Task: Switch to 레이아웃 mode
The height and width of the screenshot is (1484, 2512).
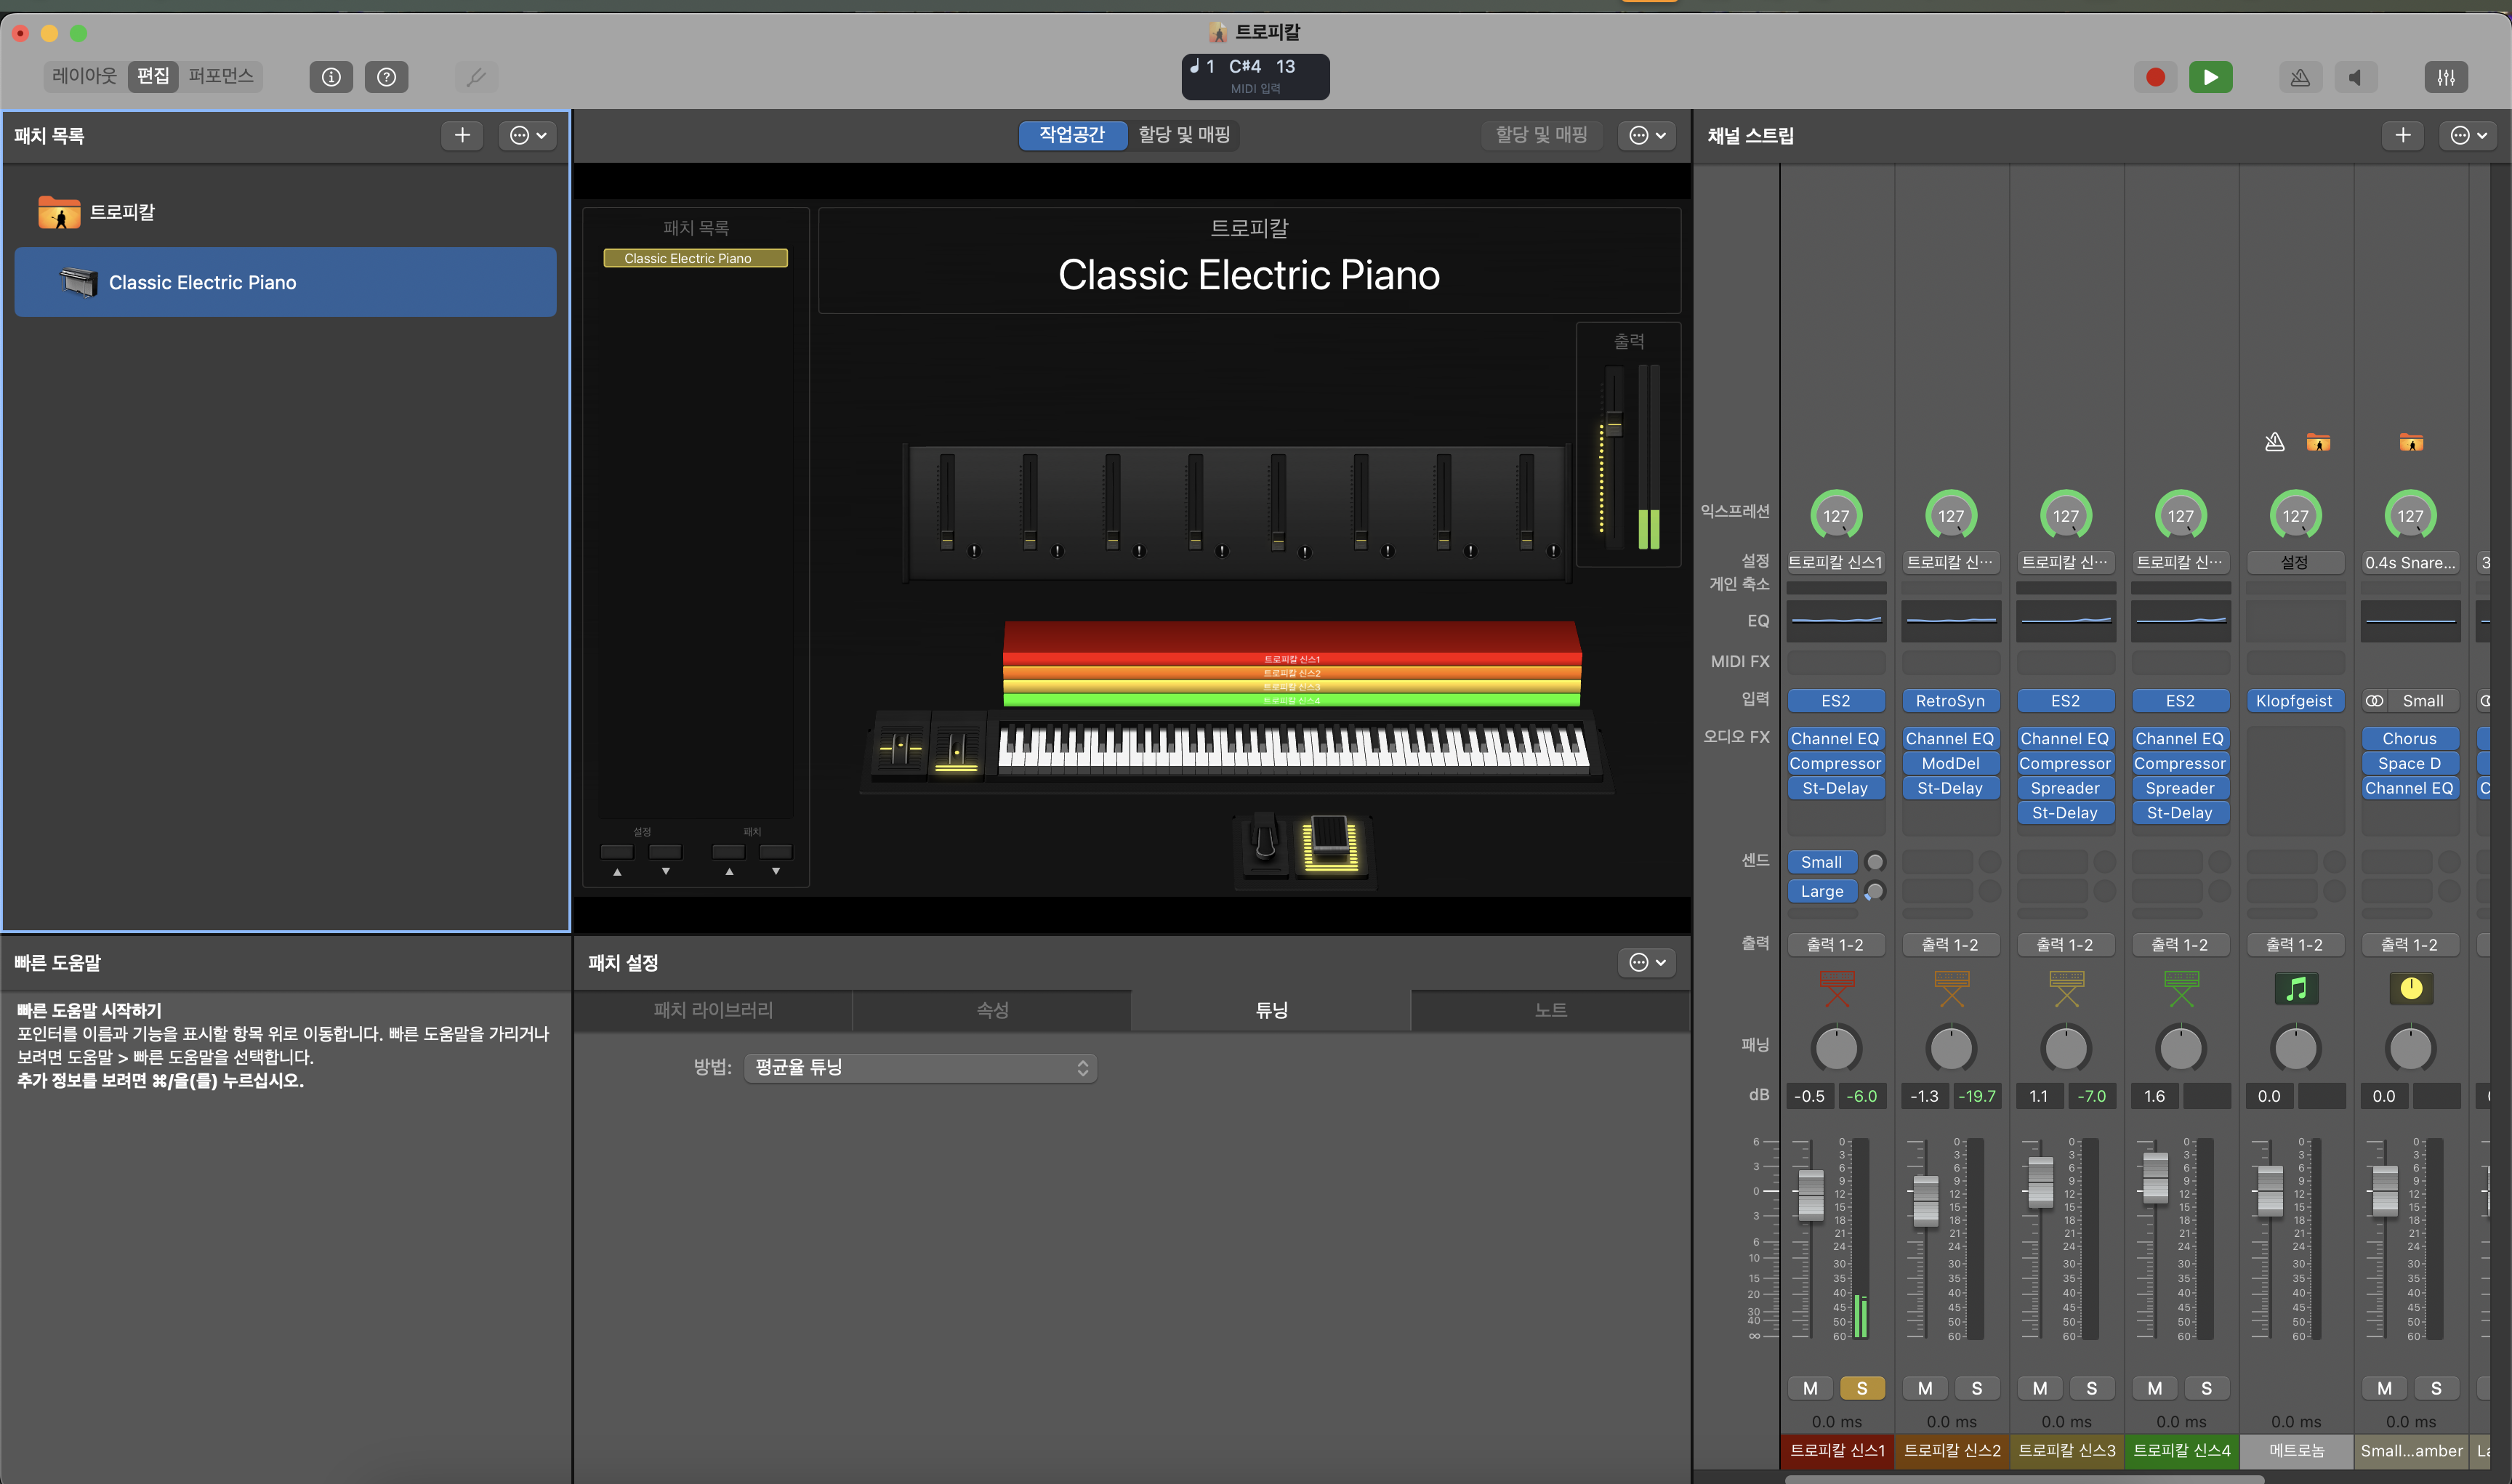Action: [x=84, y=76]
